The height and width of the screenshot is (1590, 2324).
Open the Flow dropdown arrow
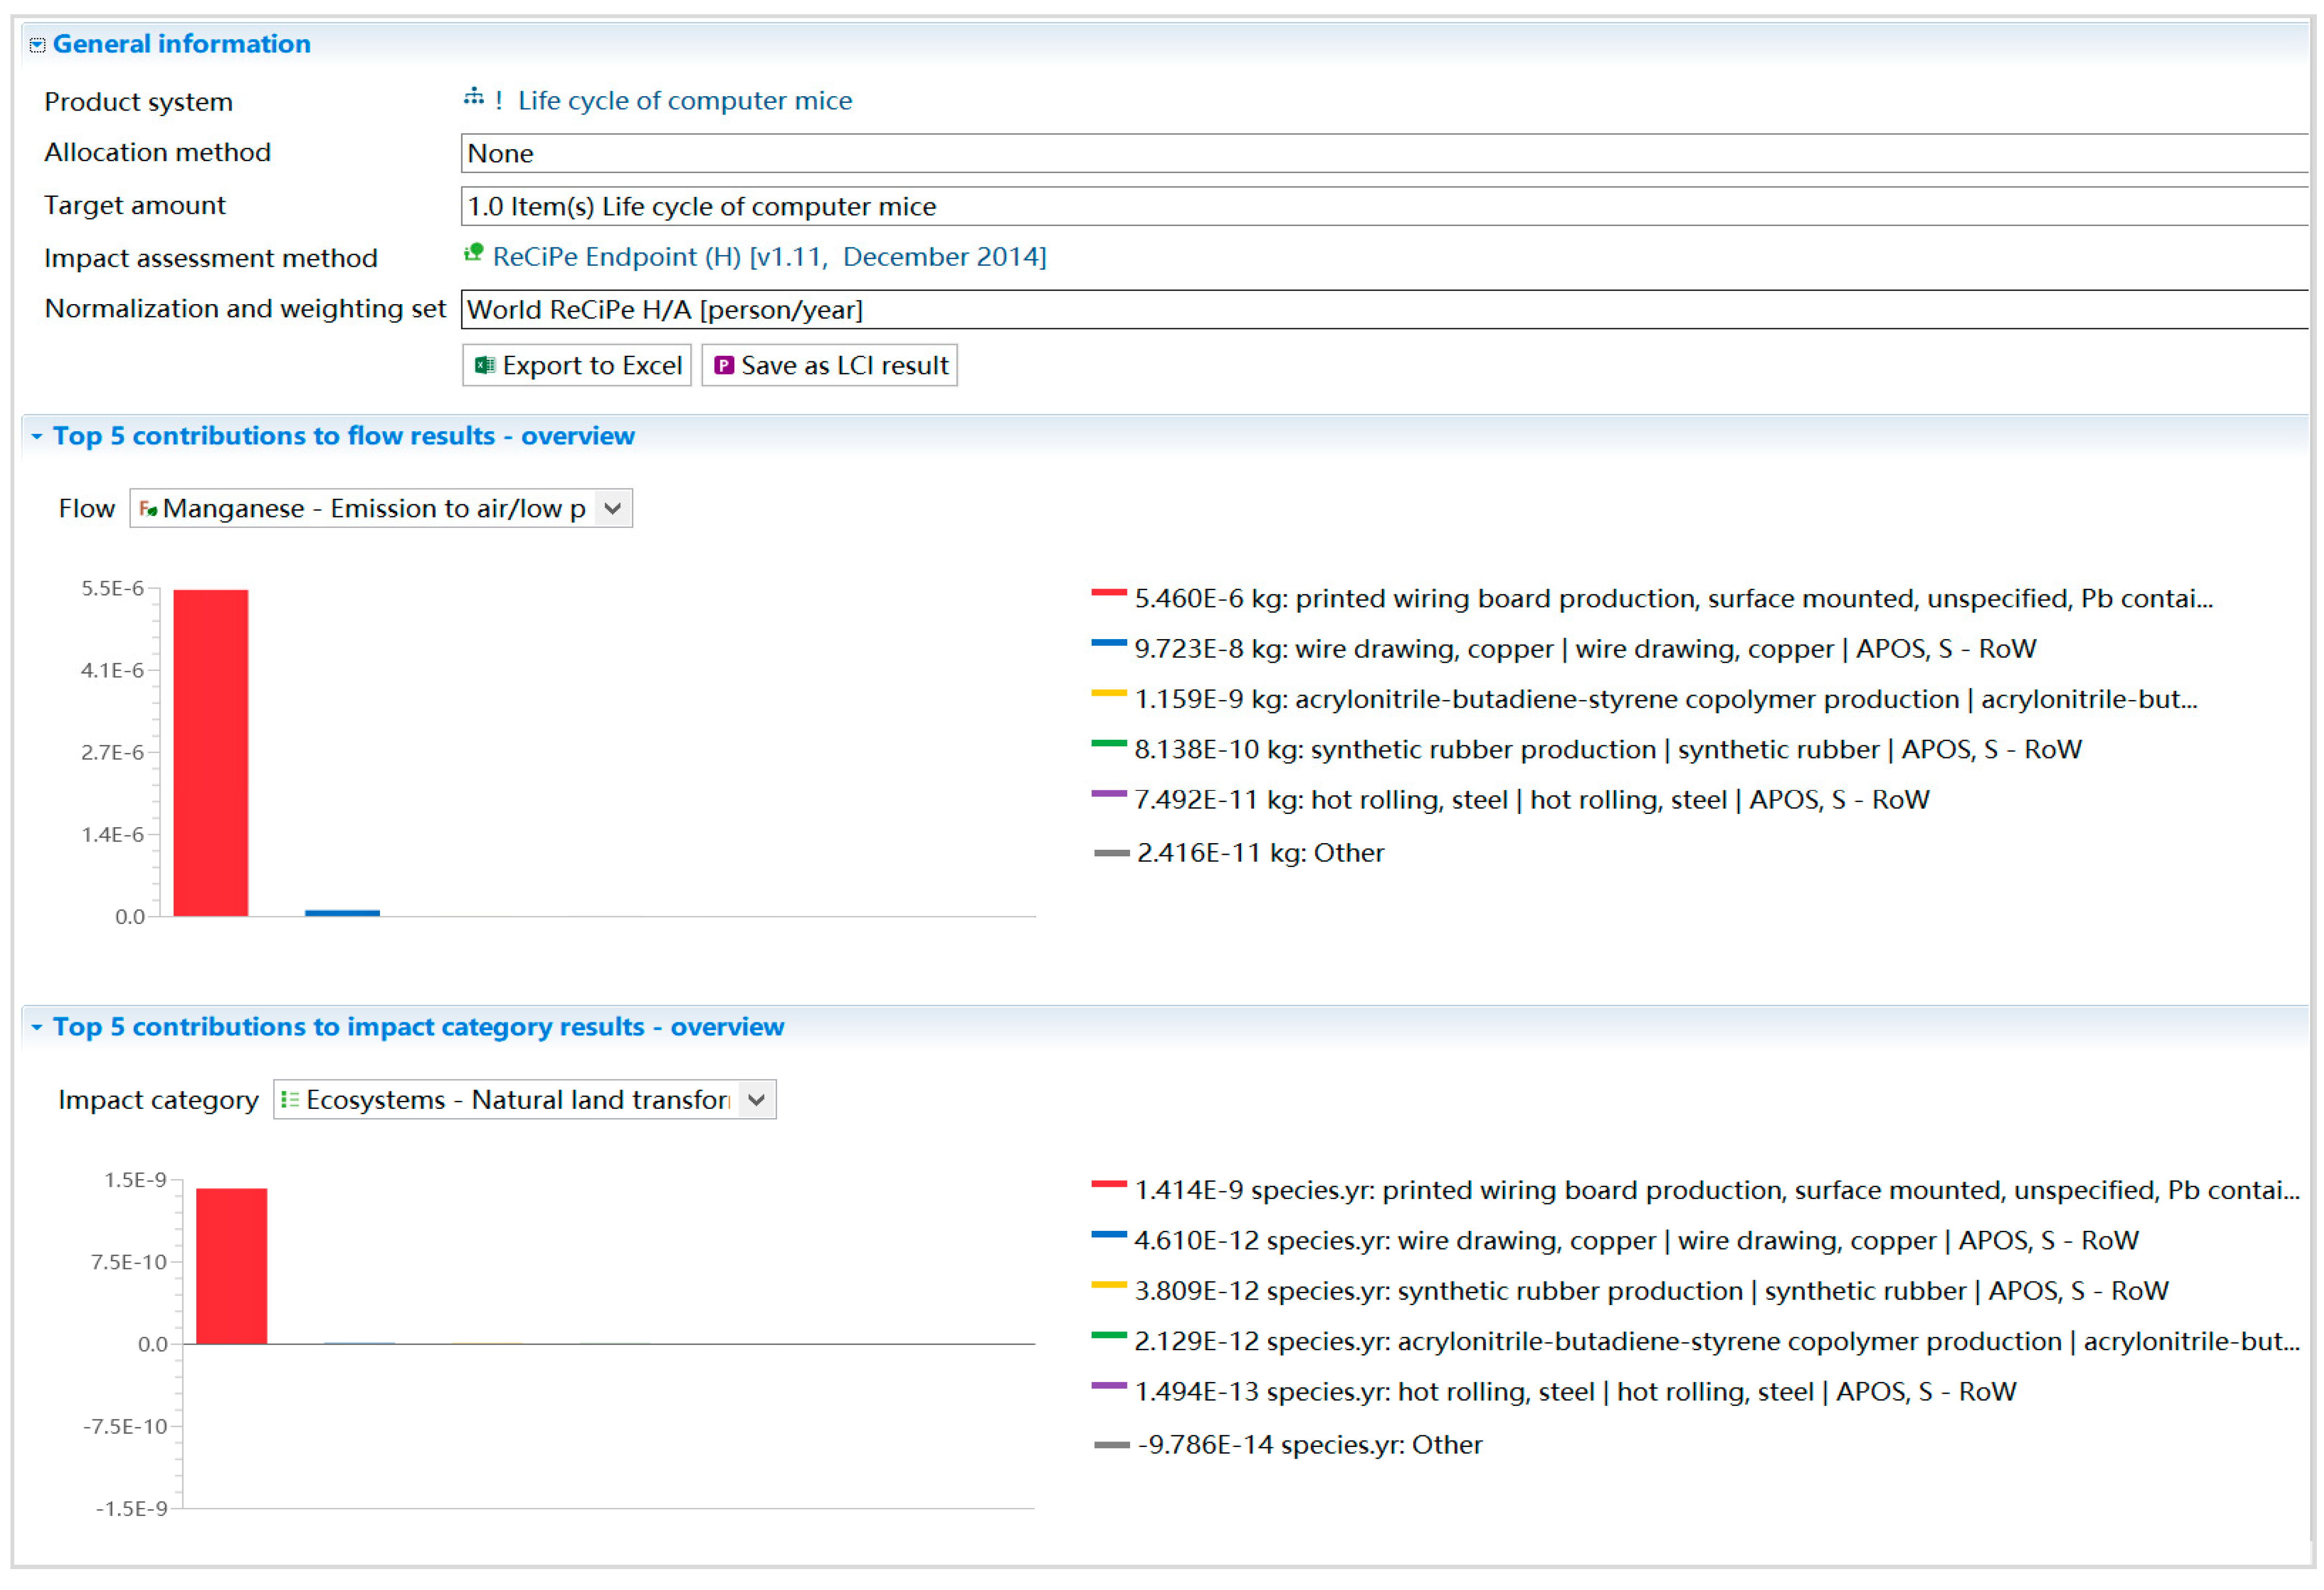click(613, 509)
